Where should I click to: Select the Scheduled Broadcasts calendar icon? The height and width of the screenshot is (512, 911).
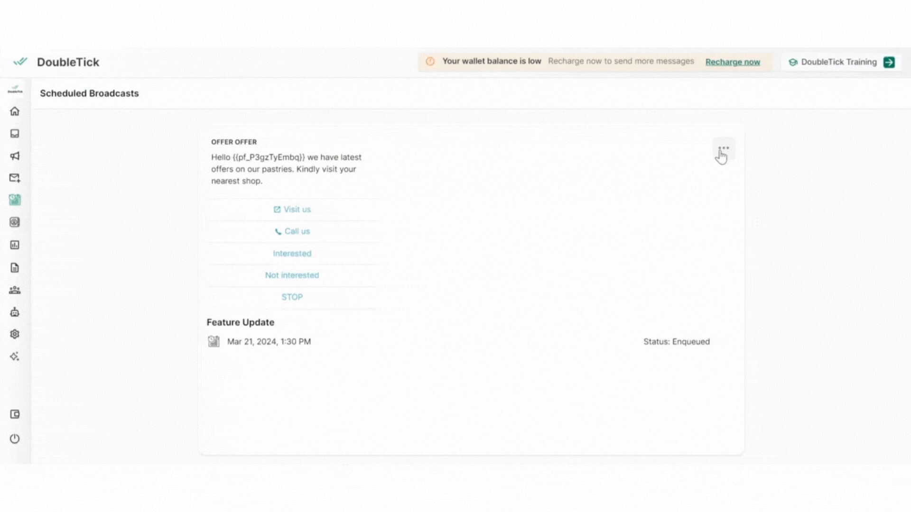pos(15,200)
